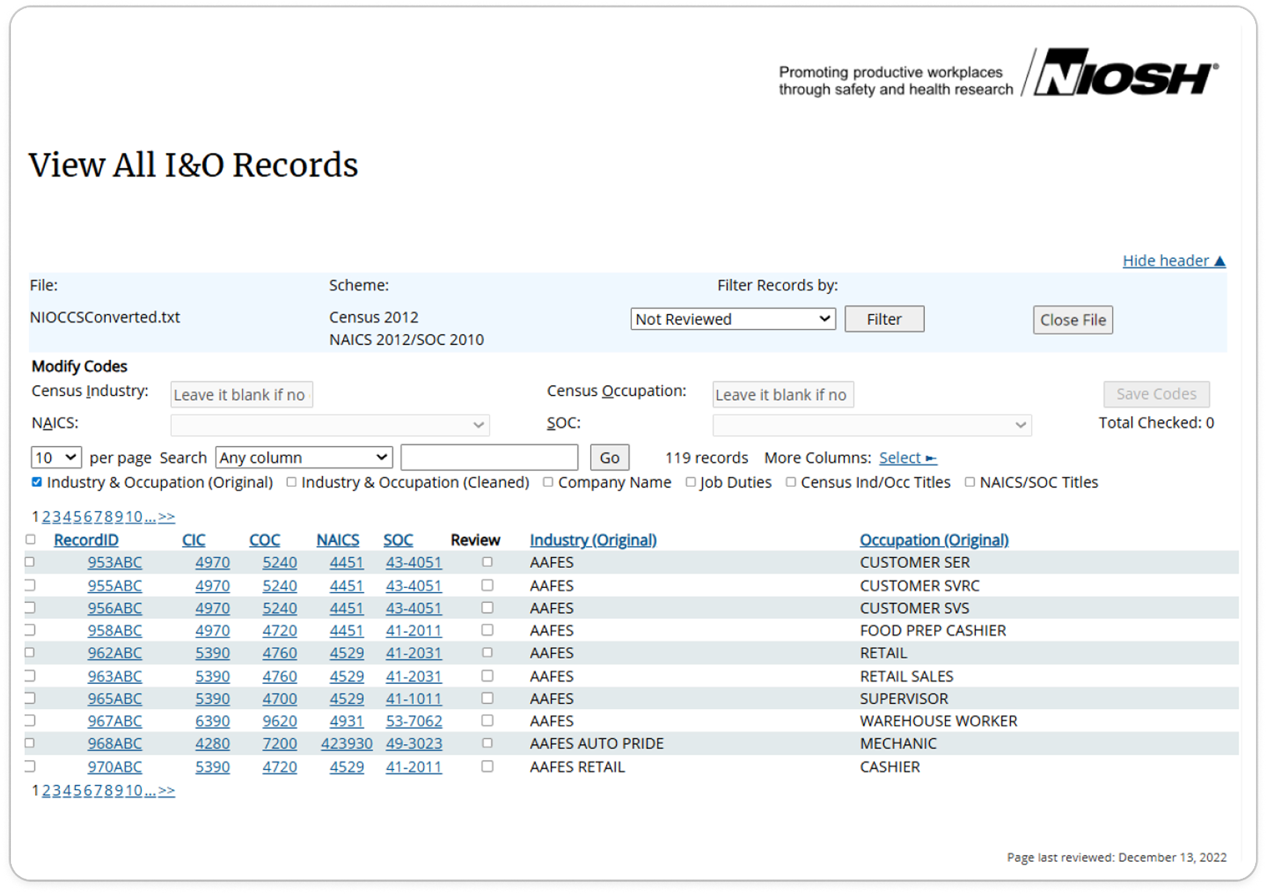This screenshot has width=1267, height=894.
Task: Click SOC code 49-3023 link
Action: 414,743
